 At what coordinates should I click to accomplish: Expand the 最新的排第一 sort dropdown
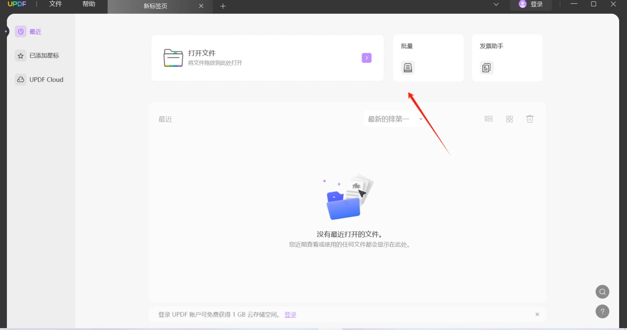[396, 119]
